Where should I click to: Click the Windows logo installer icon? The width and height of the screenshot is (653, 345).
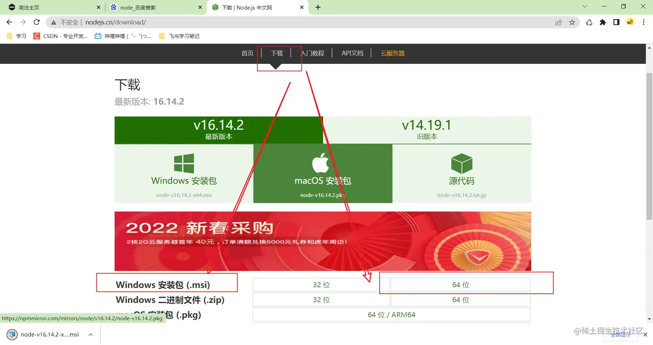coord(184,163)
